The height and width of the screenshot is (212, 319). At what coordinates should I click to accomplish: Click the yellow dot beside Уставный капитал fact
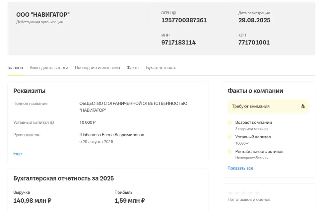tap(230, 137)
